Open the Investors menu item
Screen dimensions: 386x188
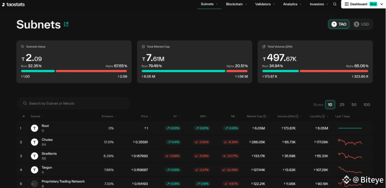click(x=319, y=4)
